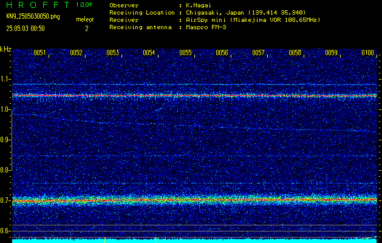Click the 0054 time marker
The image size is (382, 243).
[149, 53]
